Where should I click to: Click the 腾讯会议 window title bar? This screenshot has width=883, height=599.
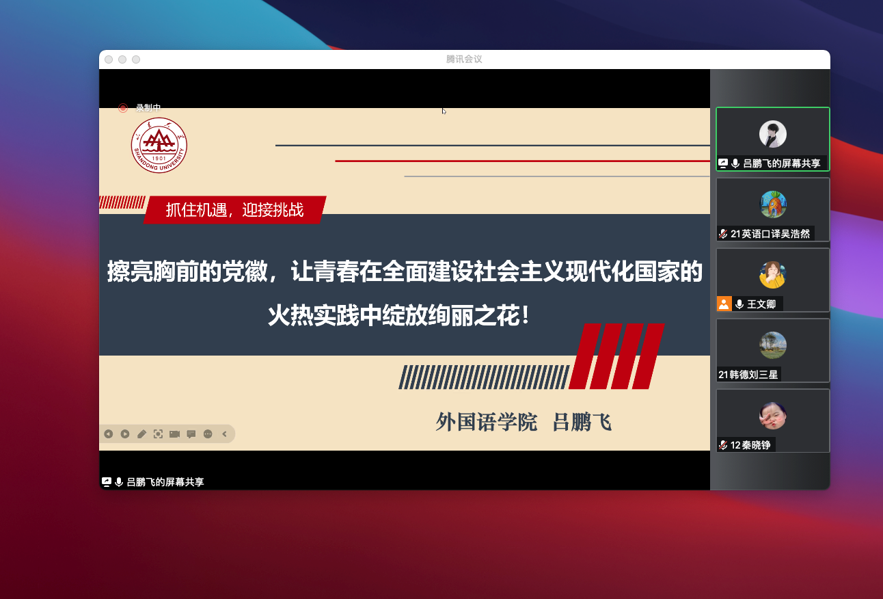[464, 59]
